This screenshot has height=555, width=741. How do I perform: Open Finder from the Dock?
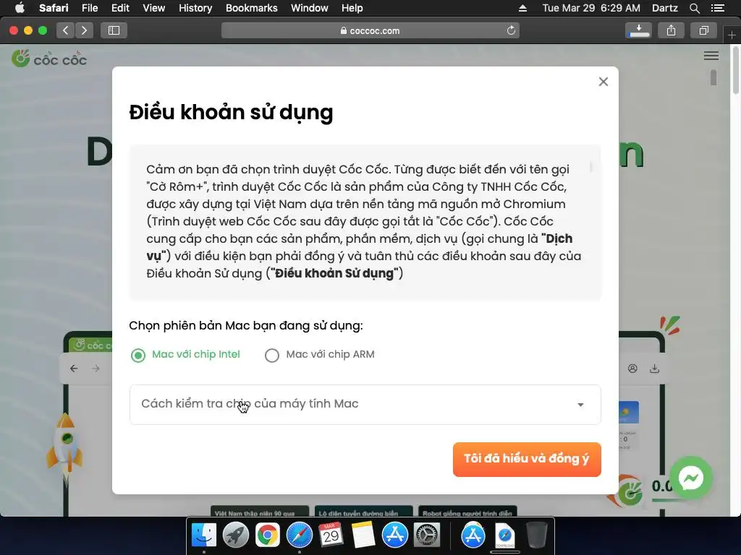(203, 535)
